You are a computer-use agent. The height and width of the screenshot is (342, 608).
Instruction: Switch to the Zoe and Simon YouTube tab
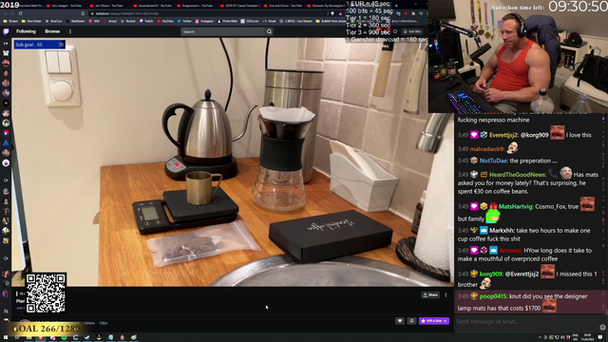[283, 6]
